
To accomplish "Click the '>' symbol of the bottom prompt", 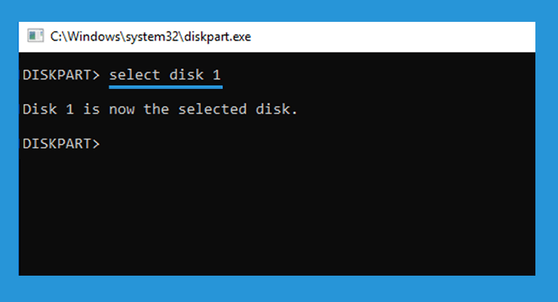I will click(96, 144).
